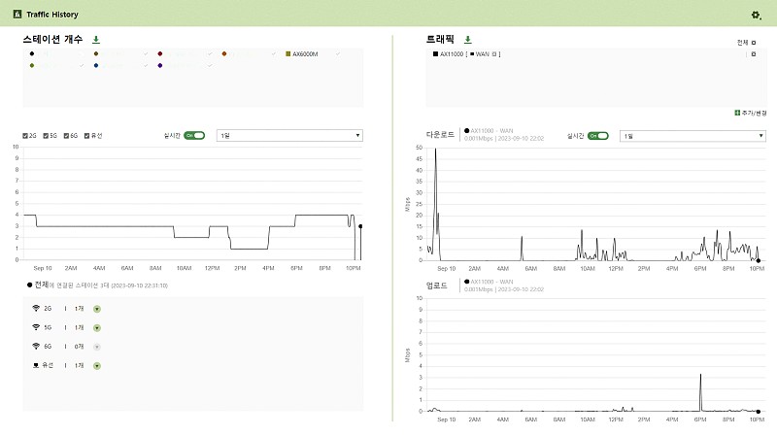Viewport: 777px width, 436px height.
Task: Open the traffic chart period dropdown (1일)
Action: click(692, 135)
